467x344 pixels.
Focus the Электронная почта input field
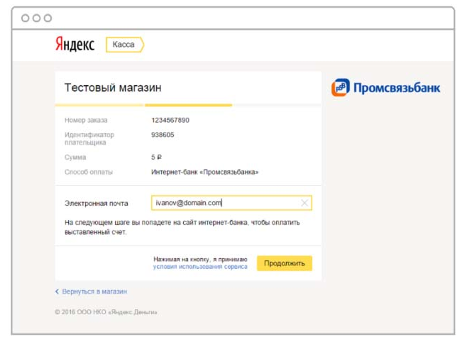pos(231,203)
